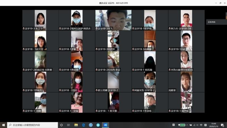Click the Windows Start button
The image size is (227, 128).
pos(3,125)
